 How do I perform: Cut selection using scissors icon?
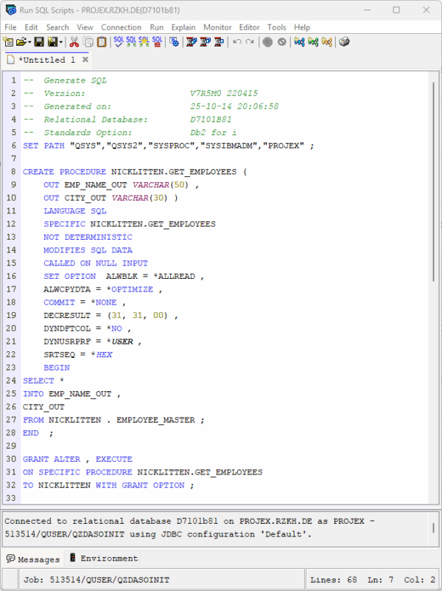tap(74, 42)
